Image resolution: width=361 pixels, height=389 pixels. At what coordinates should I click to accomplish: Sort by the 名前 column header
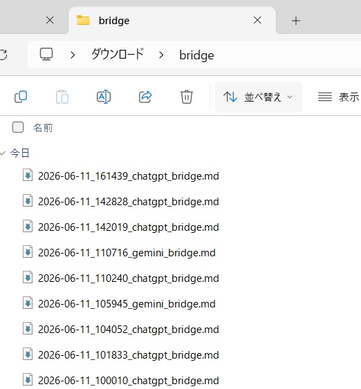(x=43, y=128)
